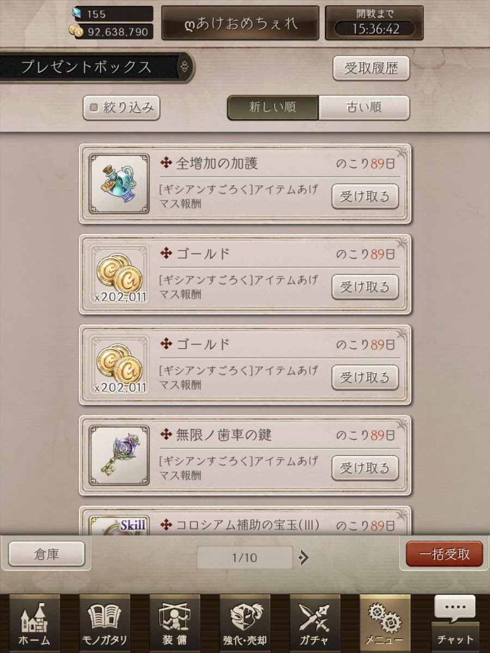Claim the 全増加の加護 with 受け取る
490x653 pixels.
click(x=365, y=196)
